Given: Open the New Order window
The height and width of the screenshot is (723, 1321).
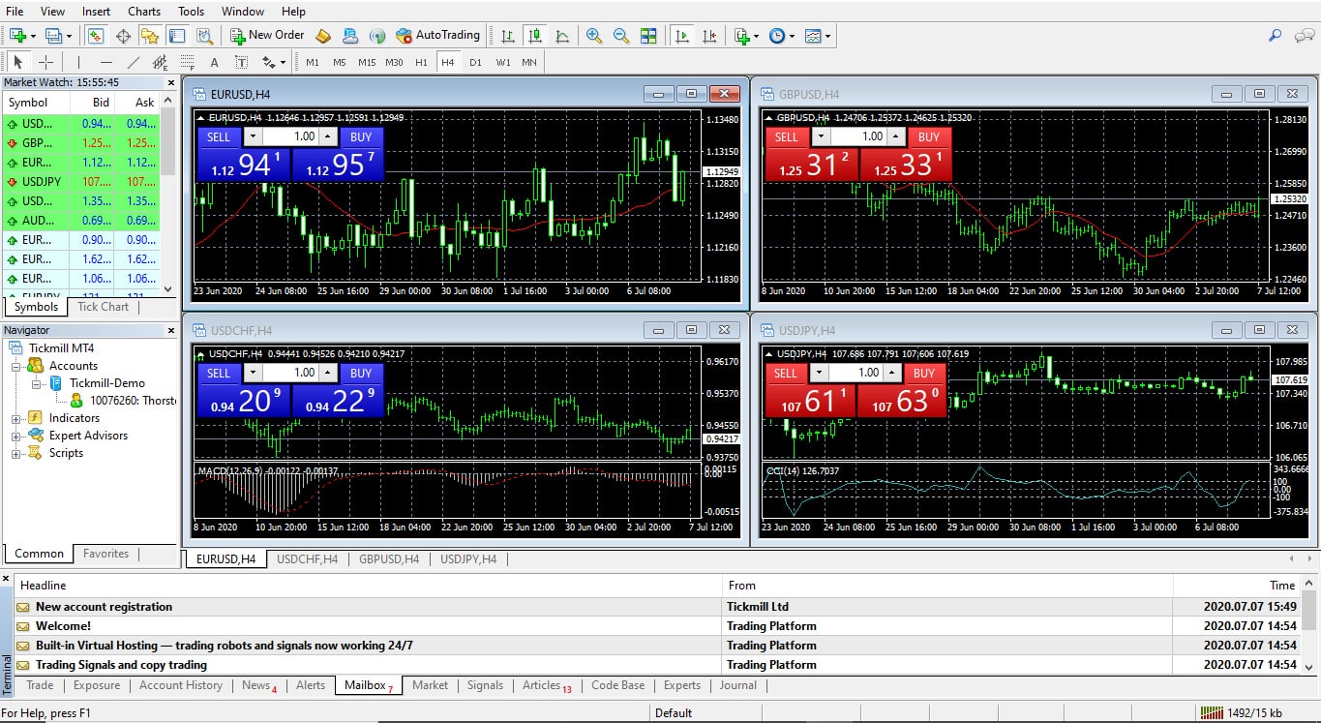Looking at the screenshot, I should tap(267, 35).
